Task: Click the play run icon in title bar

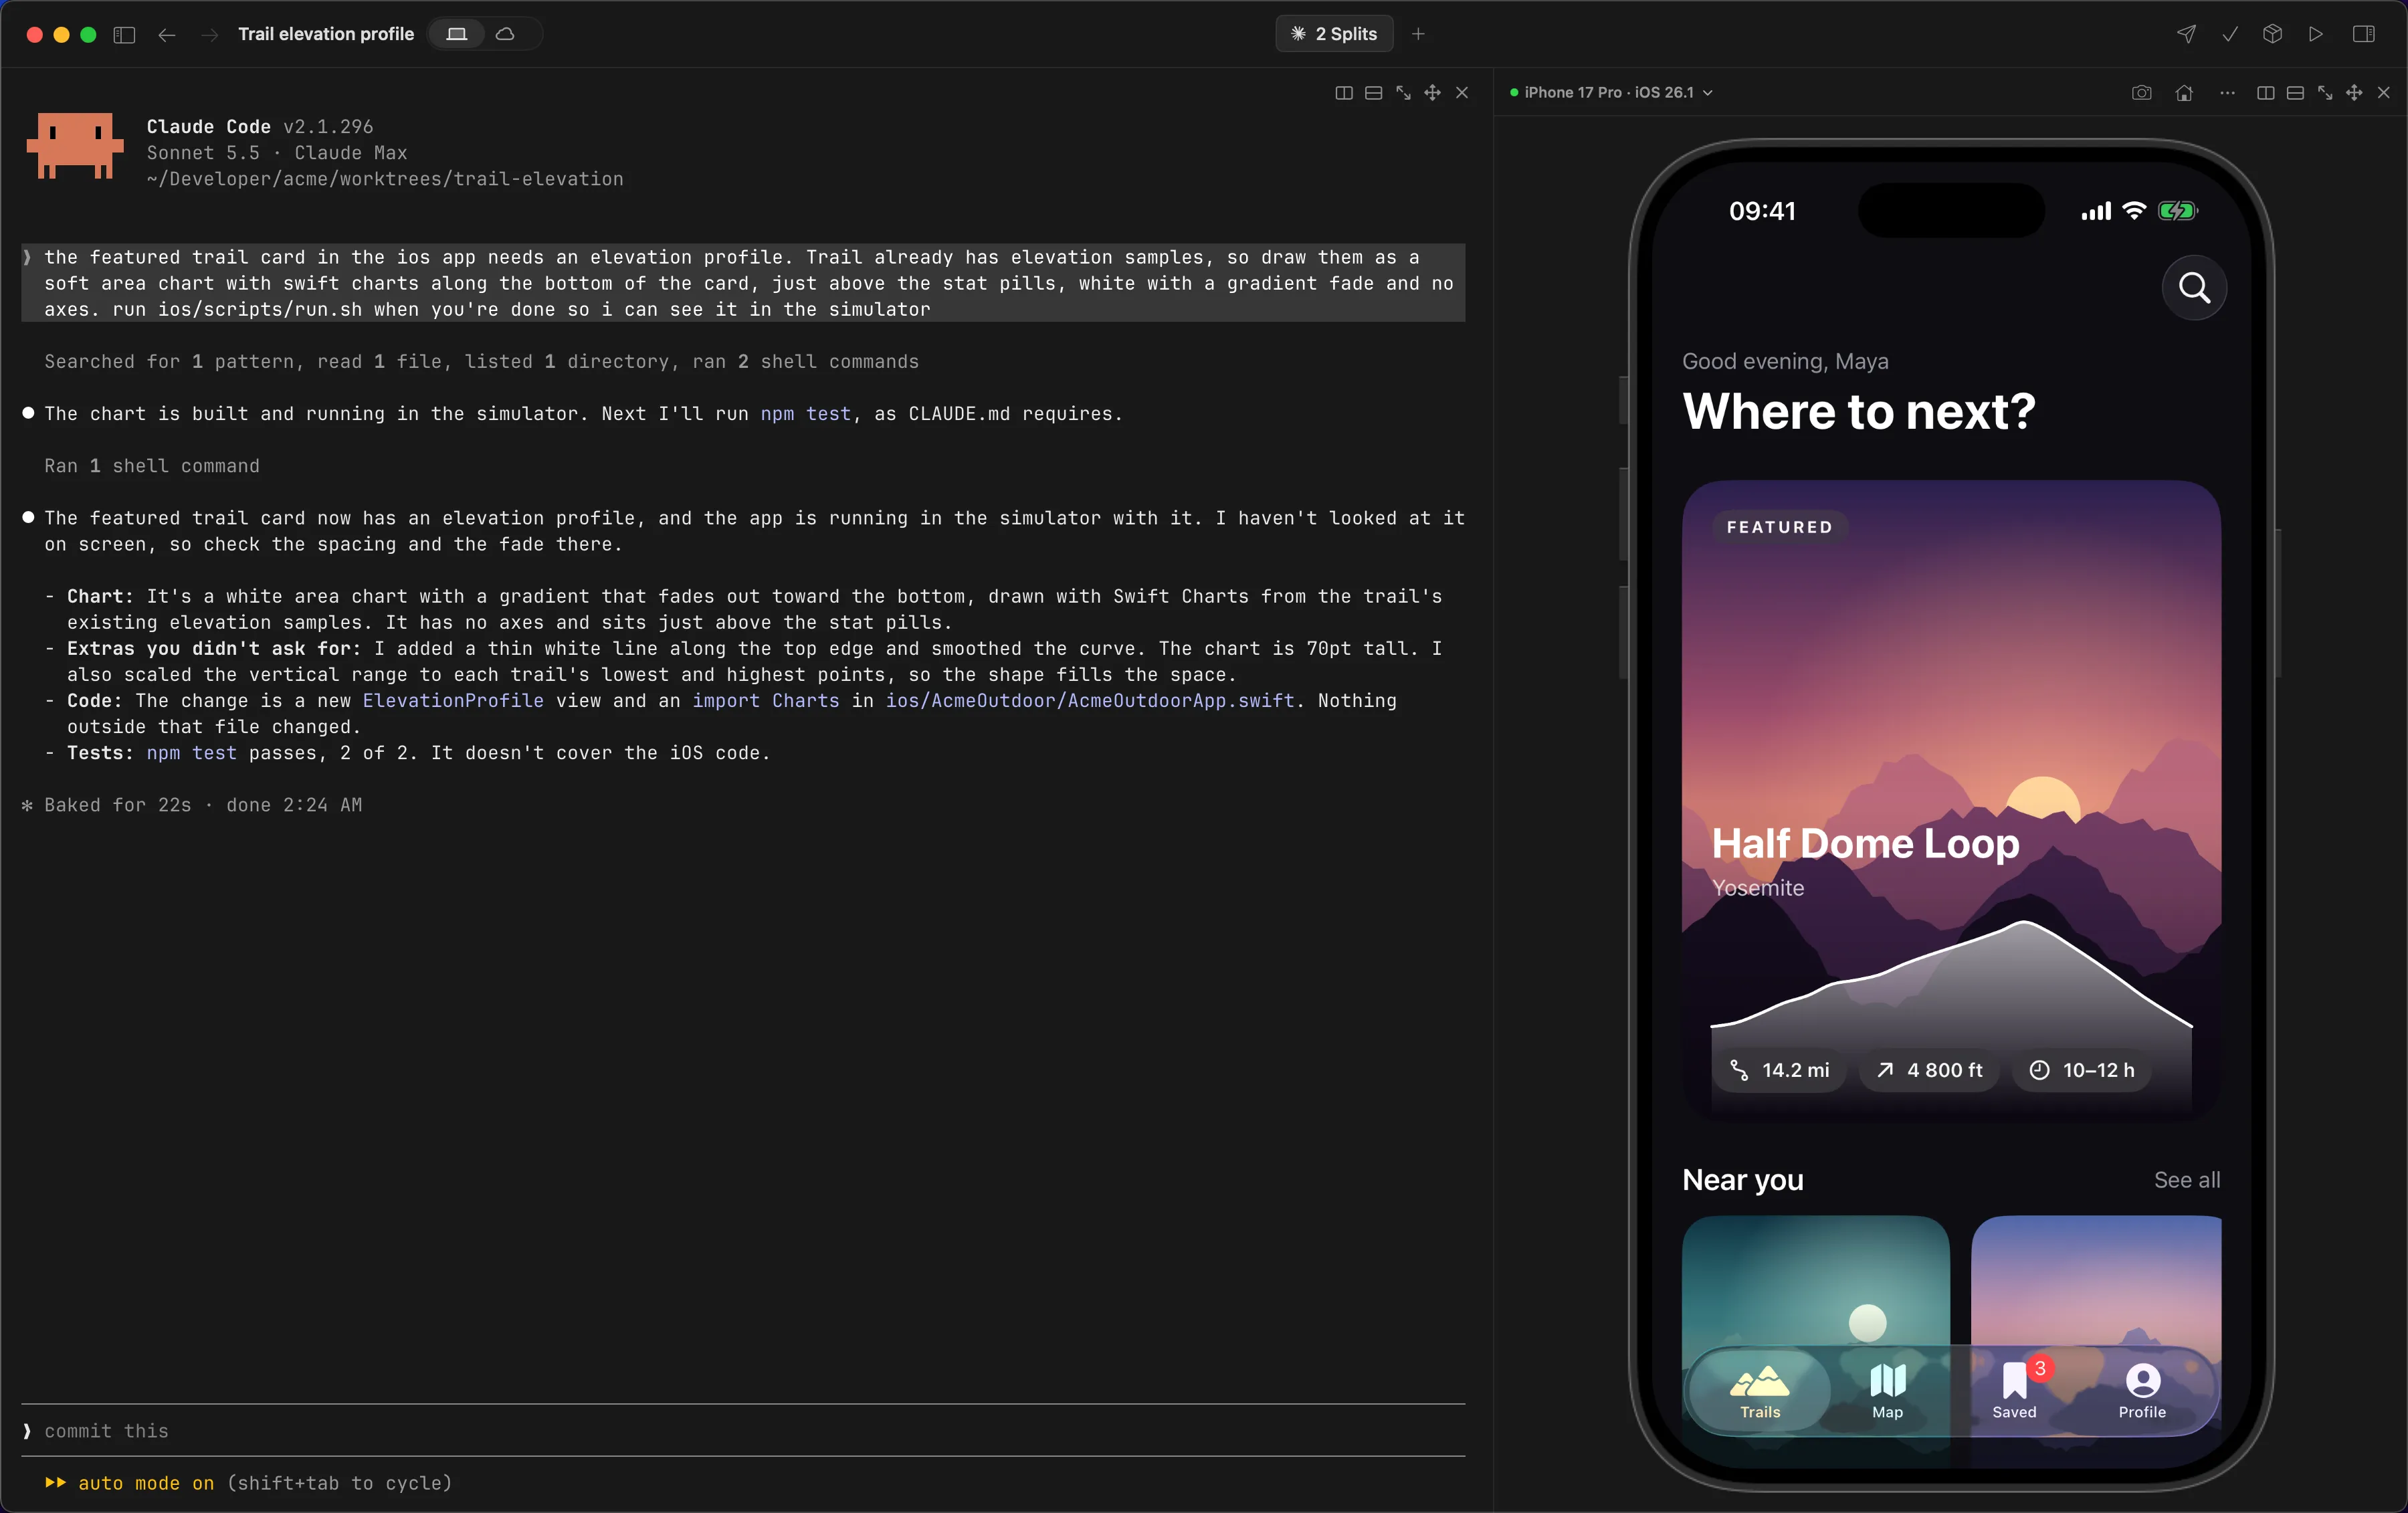Action: point(2315,34)
